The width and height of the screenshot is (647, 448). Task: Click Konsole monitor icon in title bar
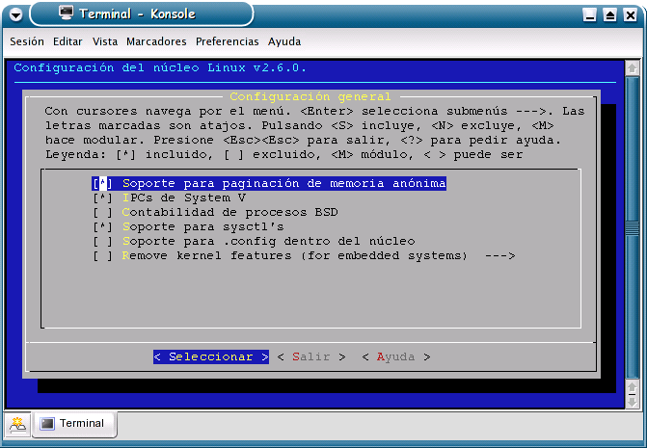(x=66, y=13)
